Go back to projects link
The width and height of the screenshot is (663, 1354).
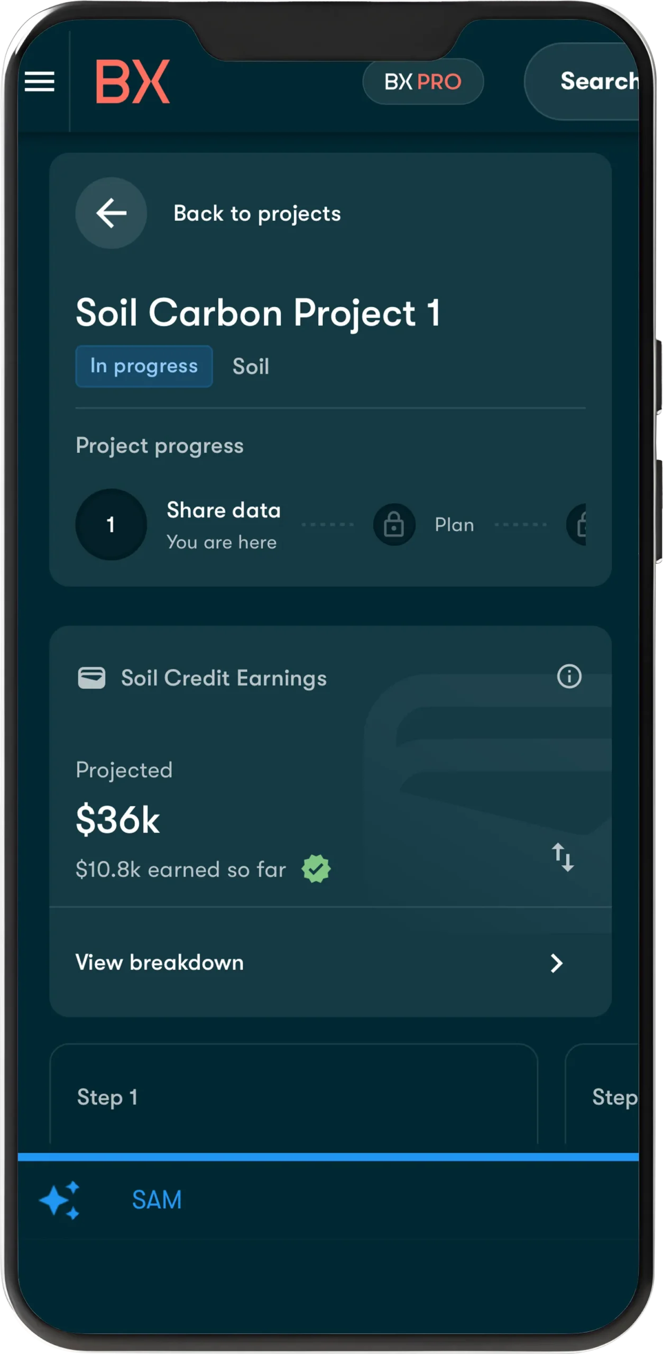pyautogui.click(x=257, y=214)
